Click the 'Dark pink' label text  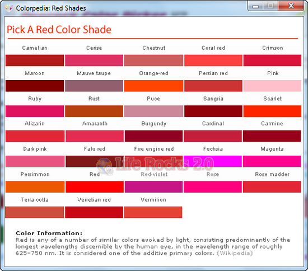pyautogui.click(x=35, y=149)
